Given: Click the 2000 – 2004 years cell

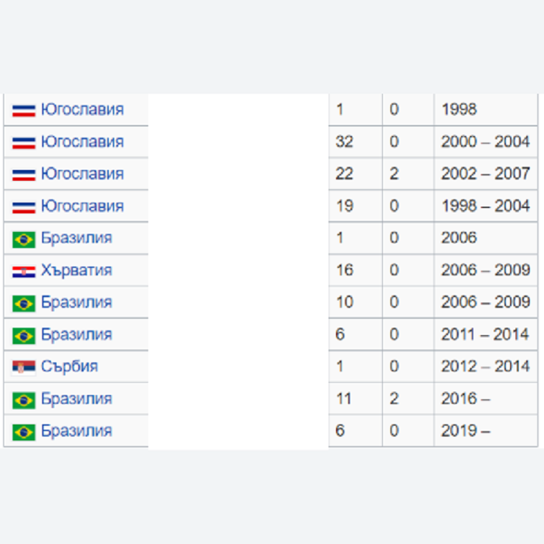Looking at the screenshot, I should coord(486,141).
